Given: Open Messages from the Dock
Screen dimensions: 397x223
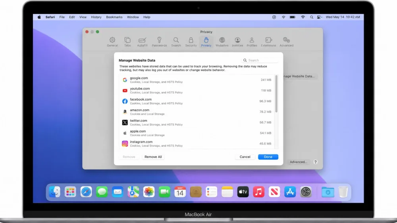Looking at the screenshot, I should (102, 192).
